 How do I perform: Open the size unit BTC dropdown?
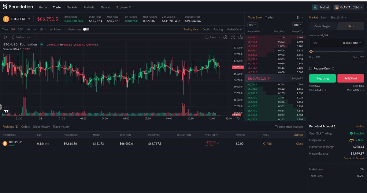357,43
